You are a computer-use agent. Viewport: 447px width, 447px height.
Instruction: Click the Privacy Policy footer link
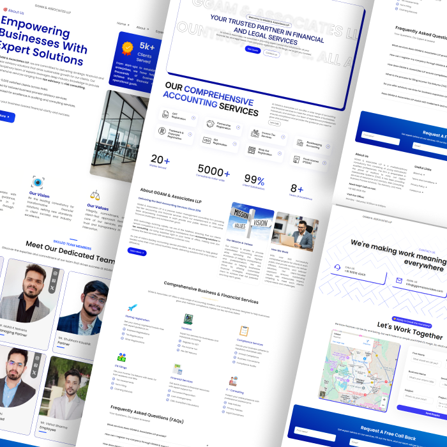pyautogui.click(x=419, y=186)
